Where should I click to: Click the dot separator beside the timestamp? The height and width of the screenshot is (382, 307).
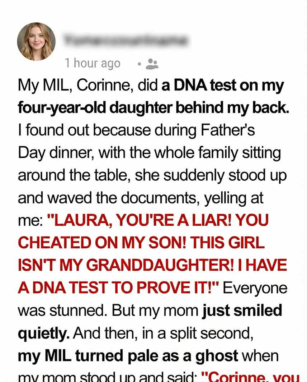[x=140, y=64]
